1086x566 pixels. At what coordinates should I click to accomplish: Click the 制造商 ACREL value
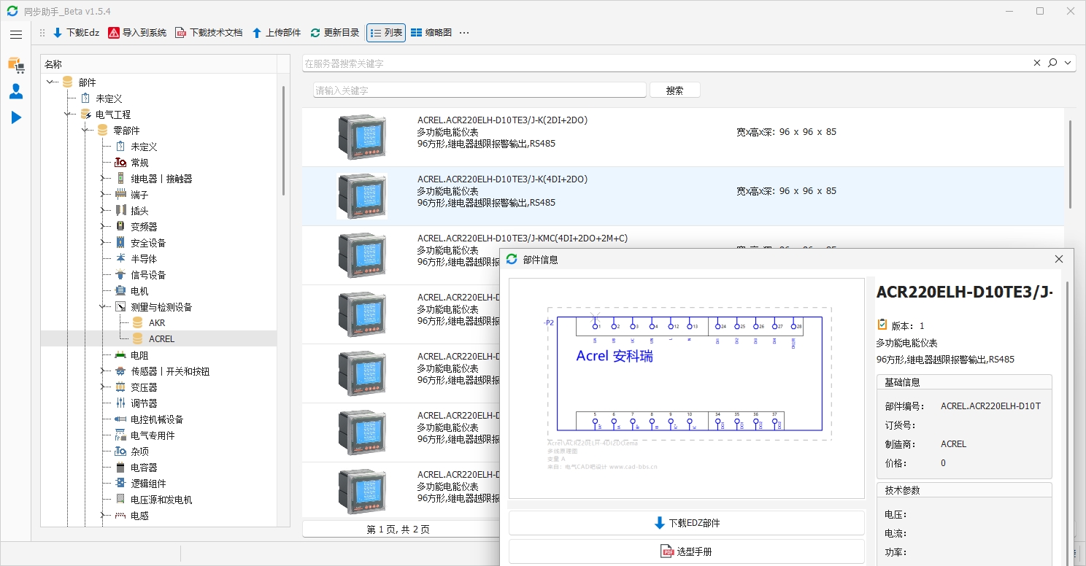[953, 444]
